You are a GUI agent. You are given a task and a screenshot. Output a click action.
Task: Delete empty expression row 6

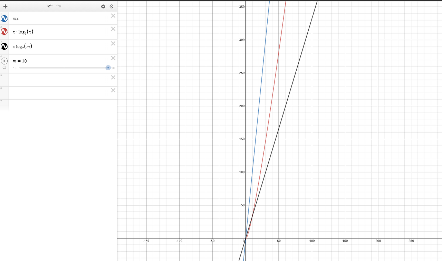pos(113,90)
